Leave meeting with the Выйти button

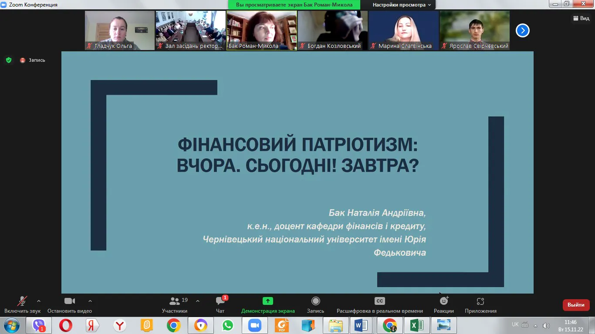(x=576, y=305)
